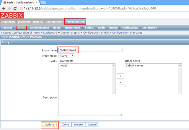This screenshot has width=189, height=130.
Task: Open the Installation submenu
Action: tap(150, 28)
